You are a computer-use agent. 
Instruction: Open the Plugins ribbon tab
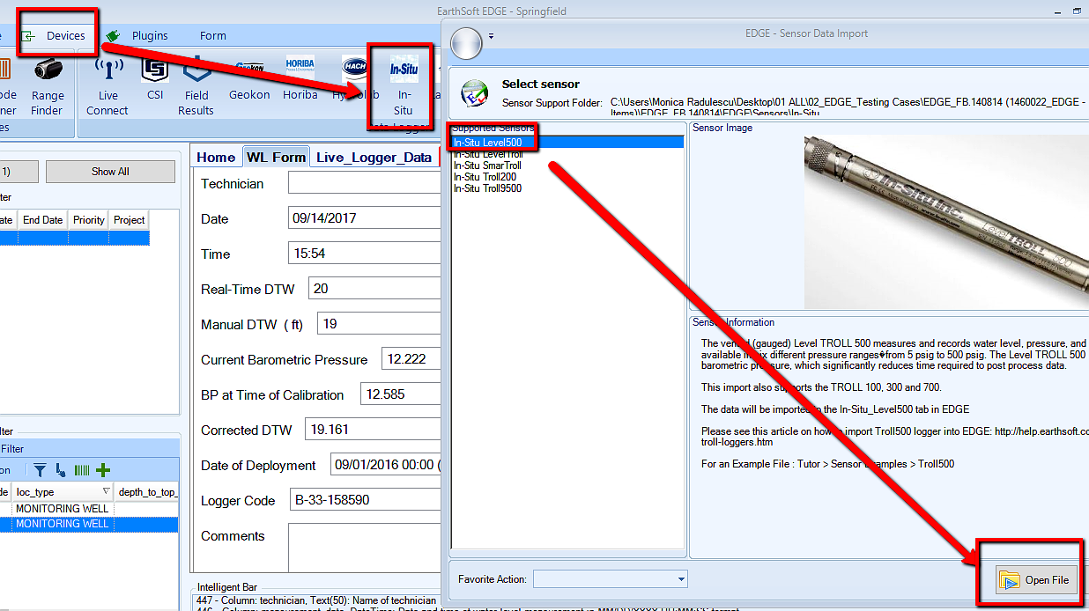click(150, 36)
